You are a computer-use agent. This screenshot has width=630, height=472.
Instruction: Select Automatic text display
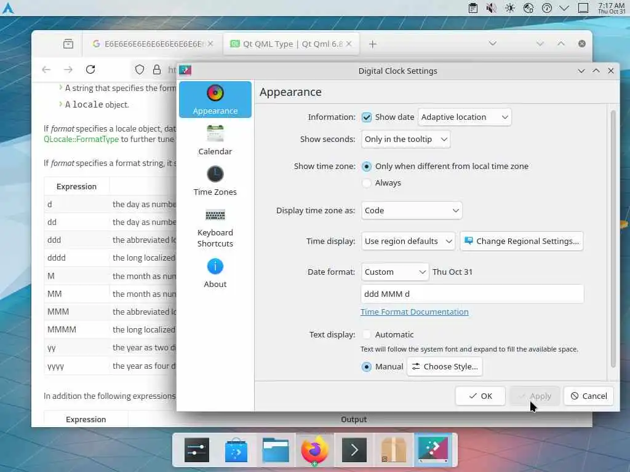coord(388,334)
